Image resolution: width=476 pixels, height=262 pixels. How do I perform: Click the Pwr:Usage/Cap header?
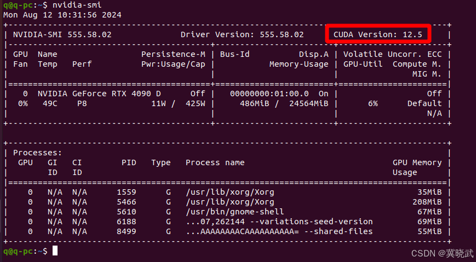(173, 65)
